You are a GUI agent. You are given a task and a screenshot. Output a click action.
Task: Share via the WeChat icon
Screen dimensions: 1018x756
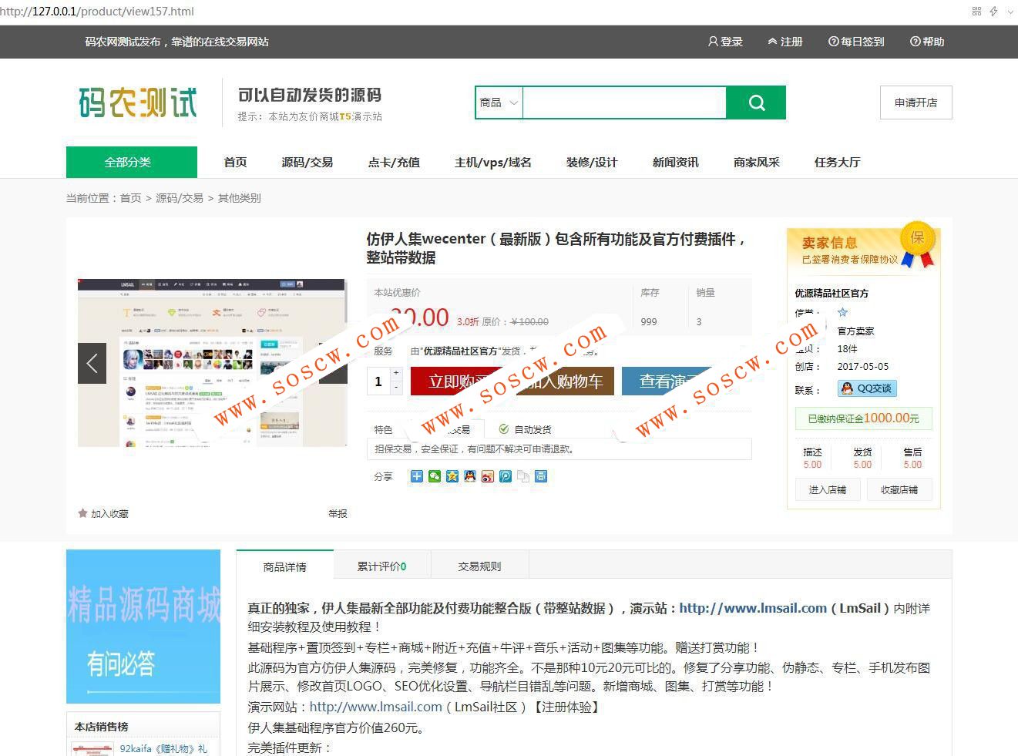click(x=435, y=476)
